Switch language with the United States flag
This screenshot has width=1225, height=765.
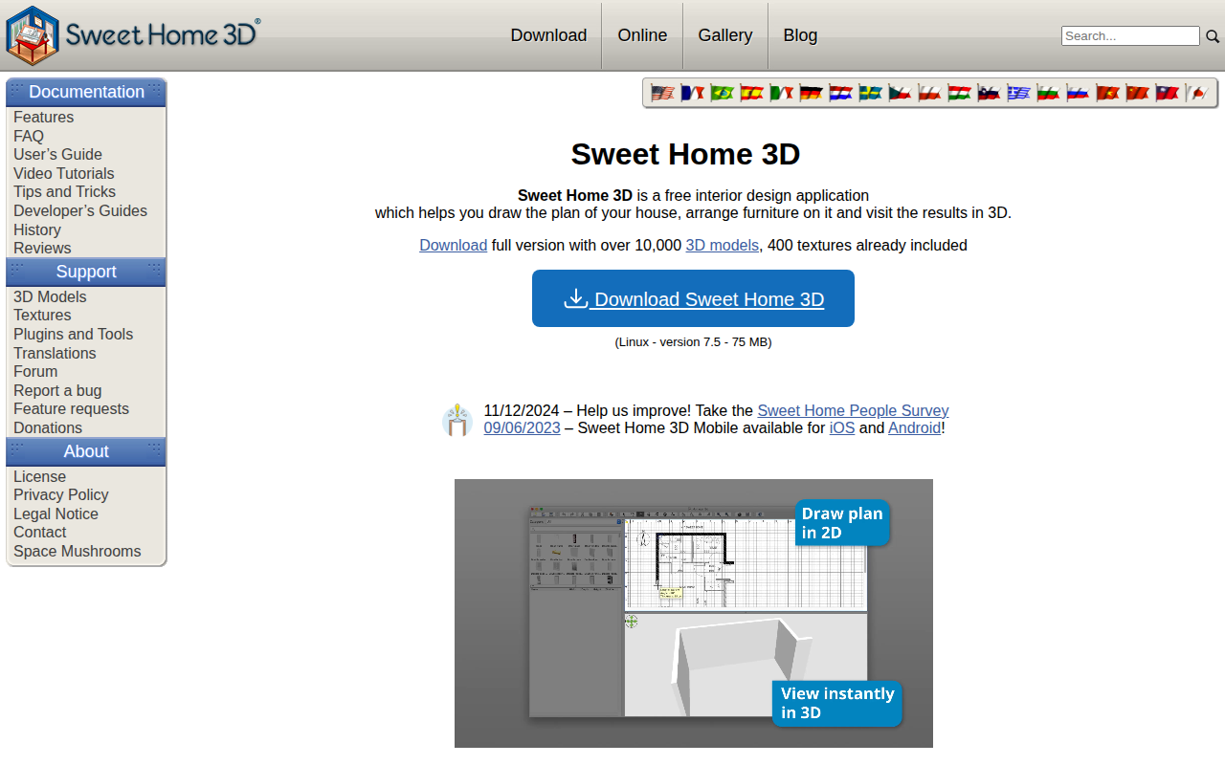click(662, 93)
